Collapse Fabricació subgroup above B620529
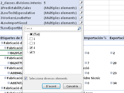124x93 pixels. tap(5, 48)
